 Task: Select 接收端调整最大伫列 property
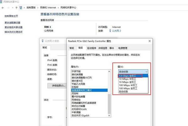pyautogui.click(x=89, y=77)
